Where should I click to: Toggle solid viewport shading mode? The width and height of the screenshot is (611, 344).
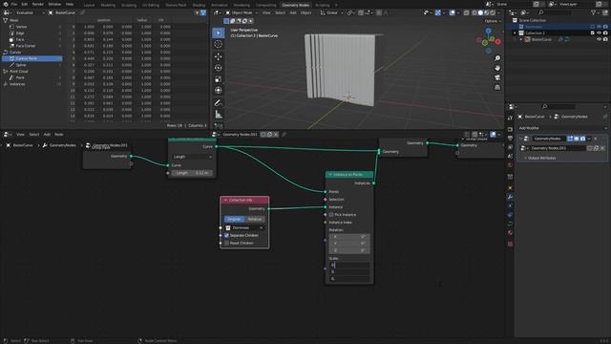[x=480, y=12]
